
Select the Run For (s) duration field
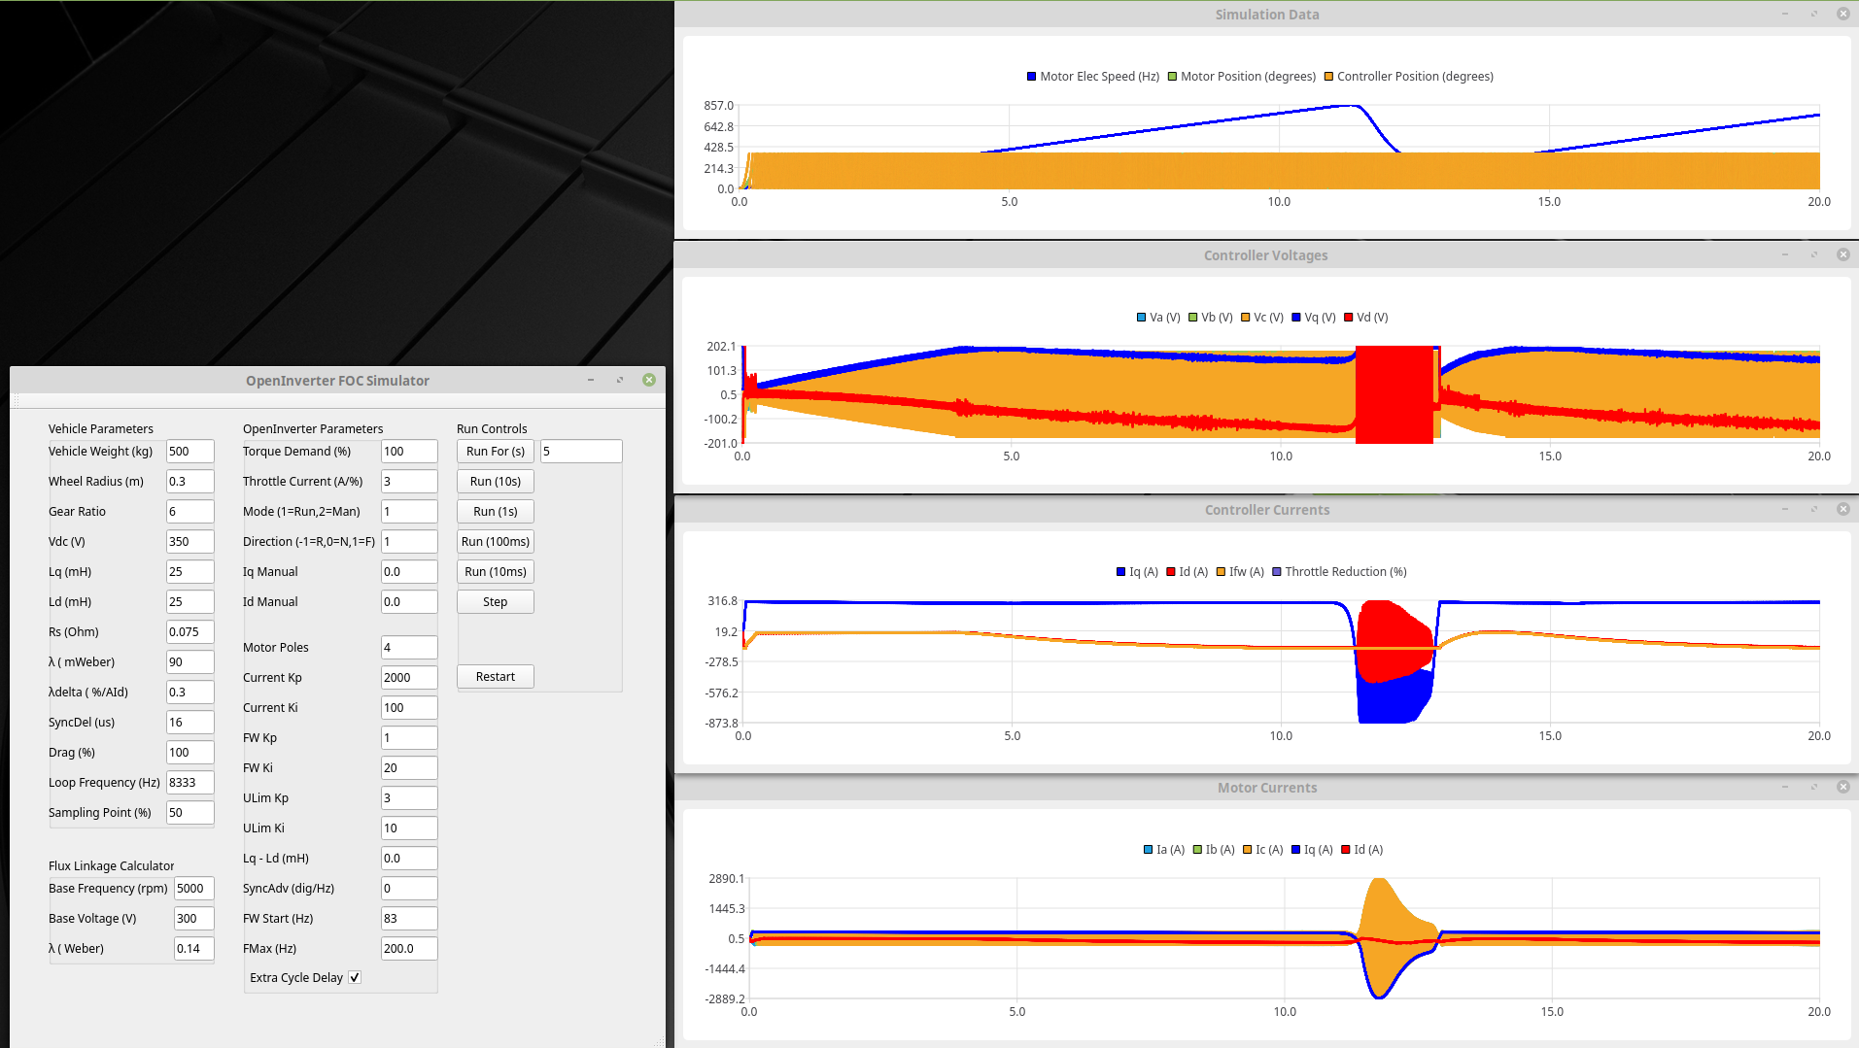coord(580,451)
